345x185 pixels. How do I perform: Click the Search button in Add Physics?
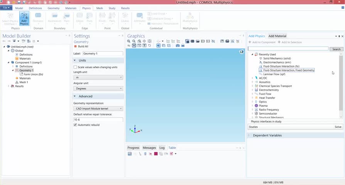pos(336,49)
